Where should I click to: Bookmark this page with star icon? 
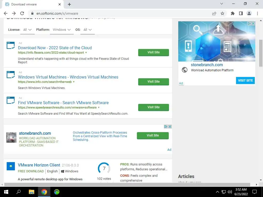pos(222,13)
